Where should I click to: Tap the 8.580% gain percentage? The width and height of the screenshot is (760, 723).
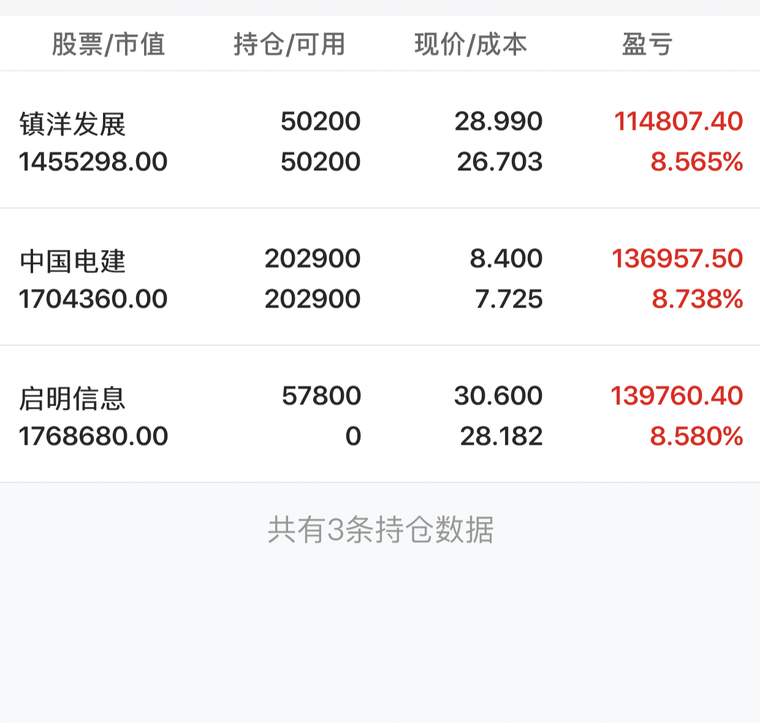(696, 436)
